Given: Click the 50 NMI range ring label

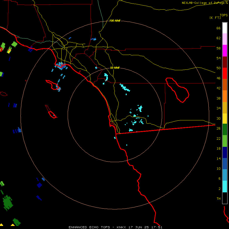Looking at the screenshot, I should pos(115,68).
